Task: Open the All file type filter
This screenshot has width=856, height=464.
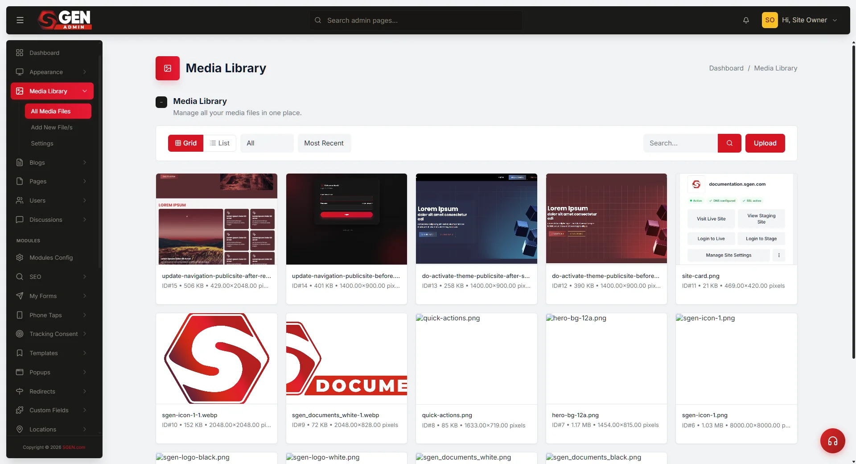Action: (x=267, y=143)
